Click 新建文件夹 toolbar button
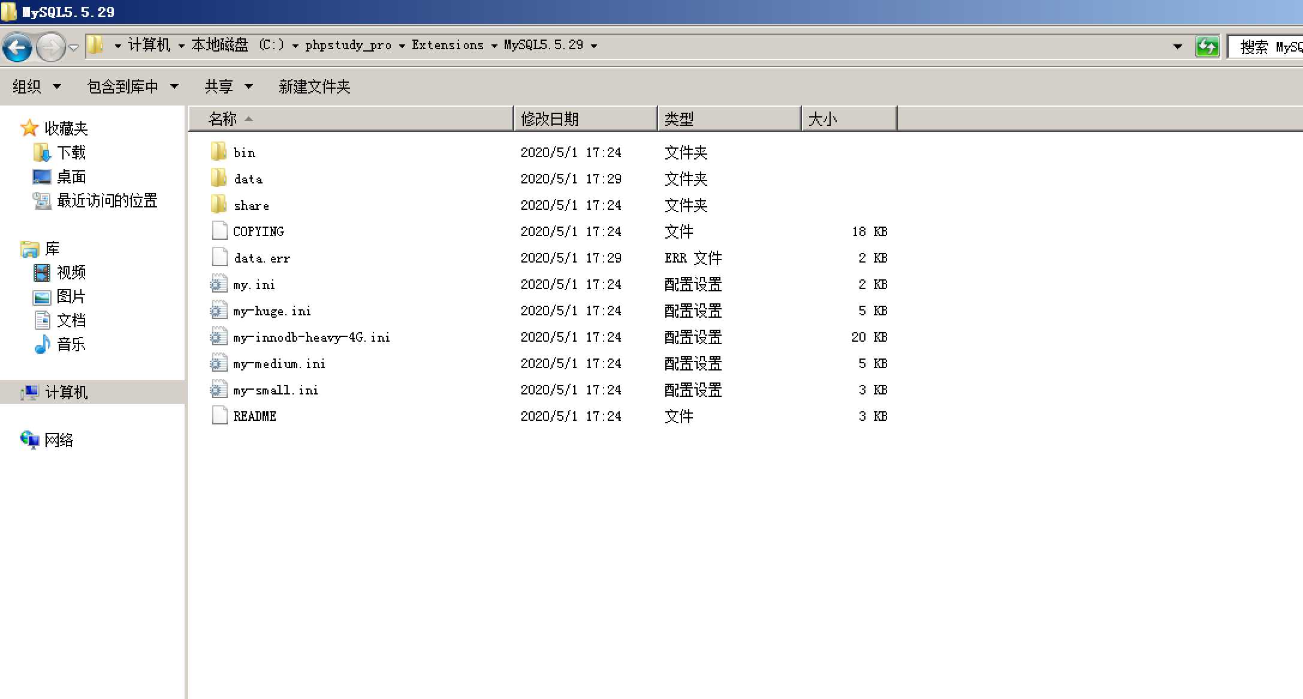The image size is (1303, 699). pos(314,86)
